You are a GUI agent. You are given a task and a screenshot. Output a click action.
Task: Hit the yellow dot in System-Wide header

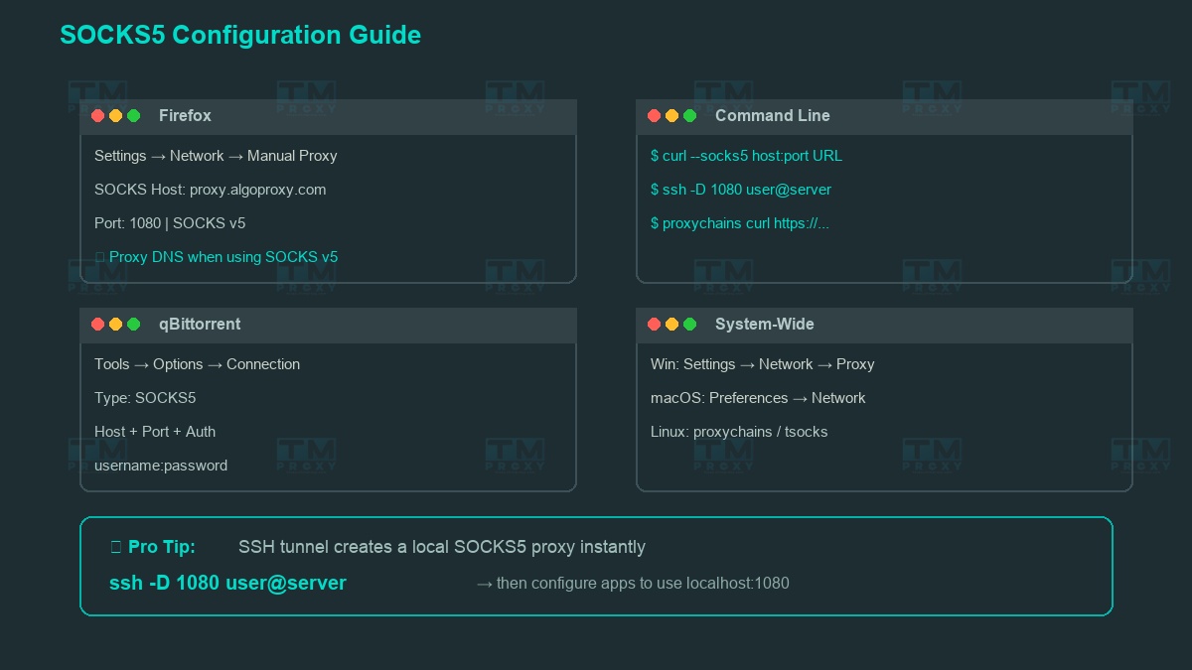[x=671, y=325]
